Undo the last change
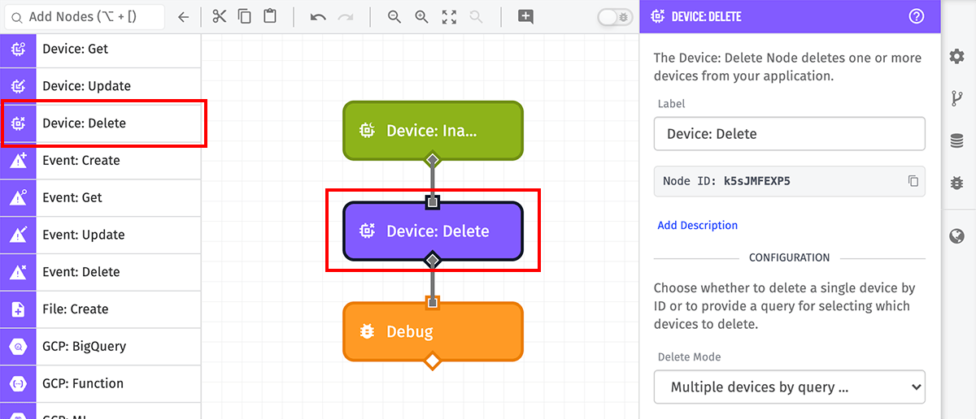 click(x=318, y=16)
